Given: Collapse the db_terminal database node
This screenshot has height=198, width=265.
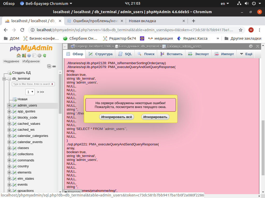Looking at the screenshot, I should tap(4, 79).
